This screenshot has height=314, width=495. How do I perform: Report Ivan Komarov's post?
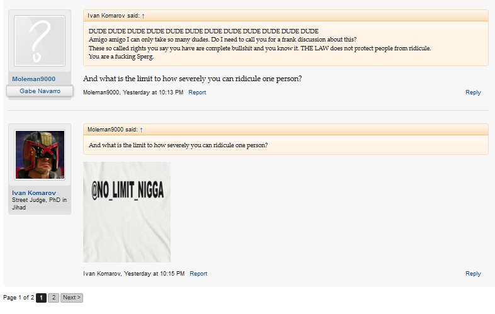pyautogui.click(x=198, y=274)
